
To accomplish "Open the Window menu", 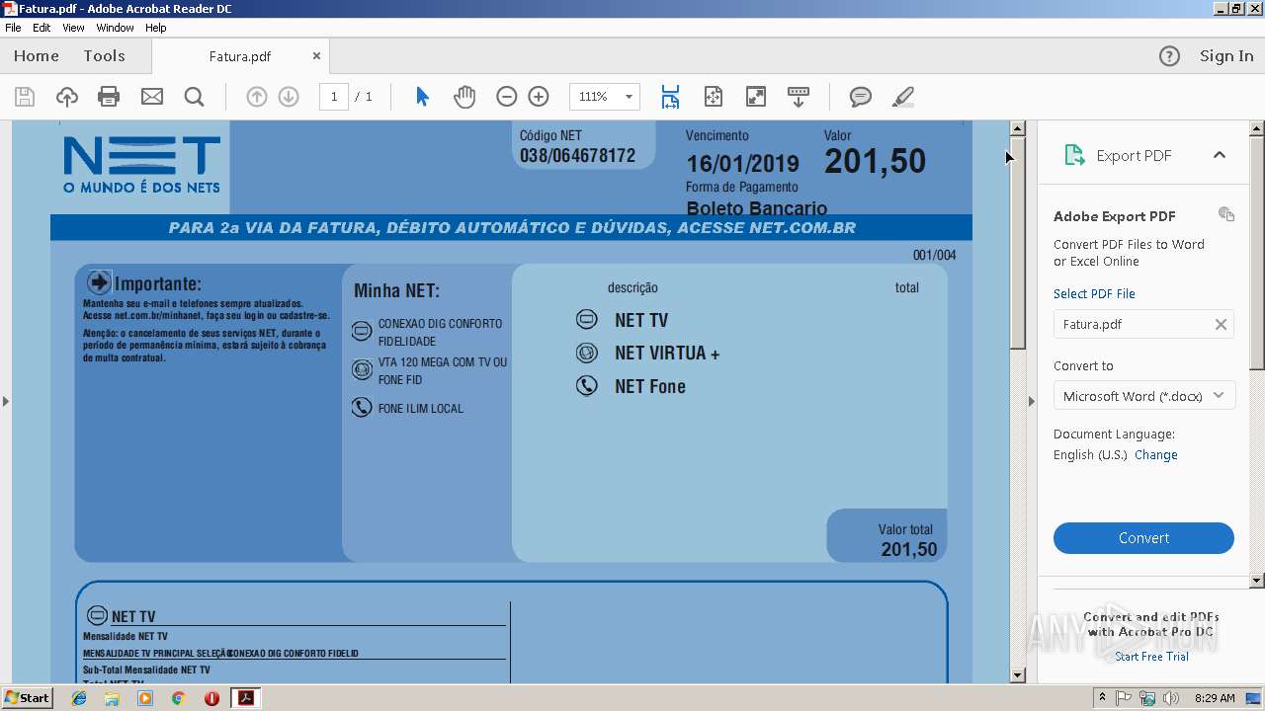I will tap(115, 28).
